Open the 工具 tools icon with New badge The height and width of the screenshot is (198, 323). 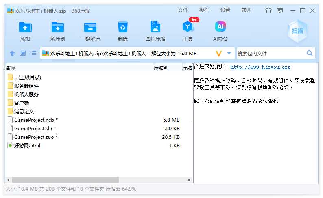(x=188, y=27)
